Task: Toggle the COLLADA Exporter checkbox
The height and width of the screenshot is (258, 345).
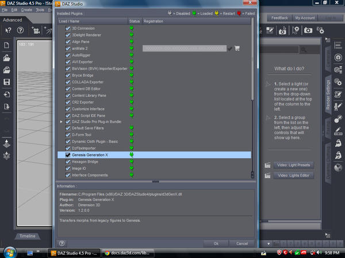Action: 68,82
